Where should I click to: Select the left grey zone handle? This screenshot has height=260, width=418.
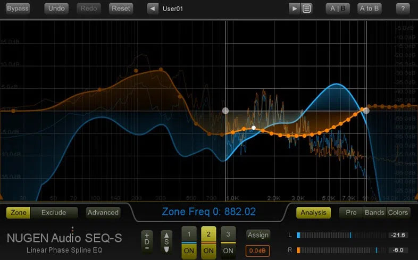click(225, 111)
